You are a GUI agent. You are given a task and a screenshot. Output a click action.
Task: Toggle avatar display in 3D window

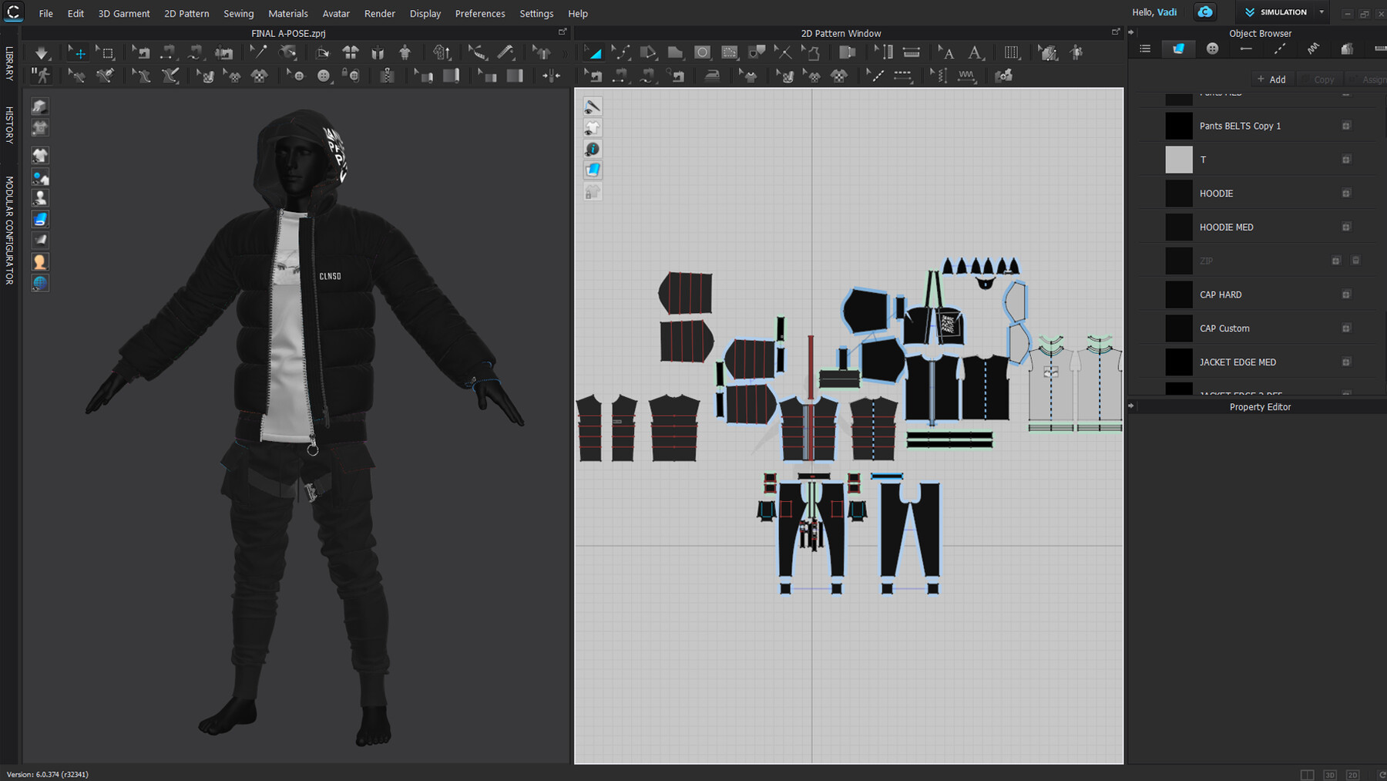(40, 198)
